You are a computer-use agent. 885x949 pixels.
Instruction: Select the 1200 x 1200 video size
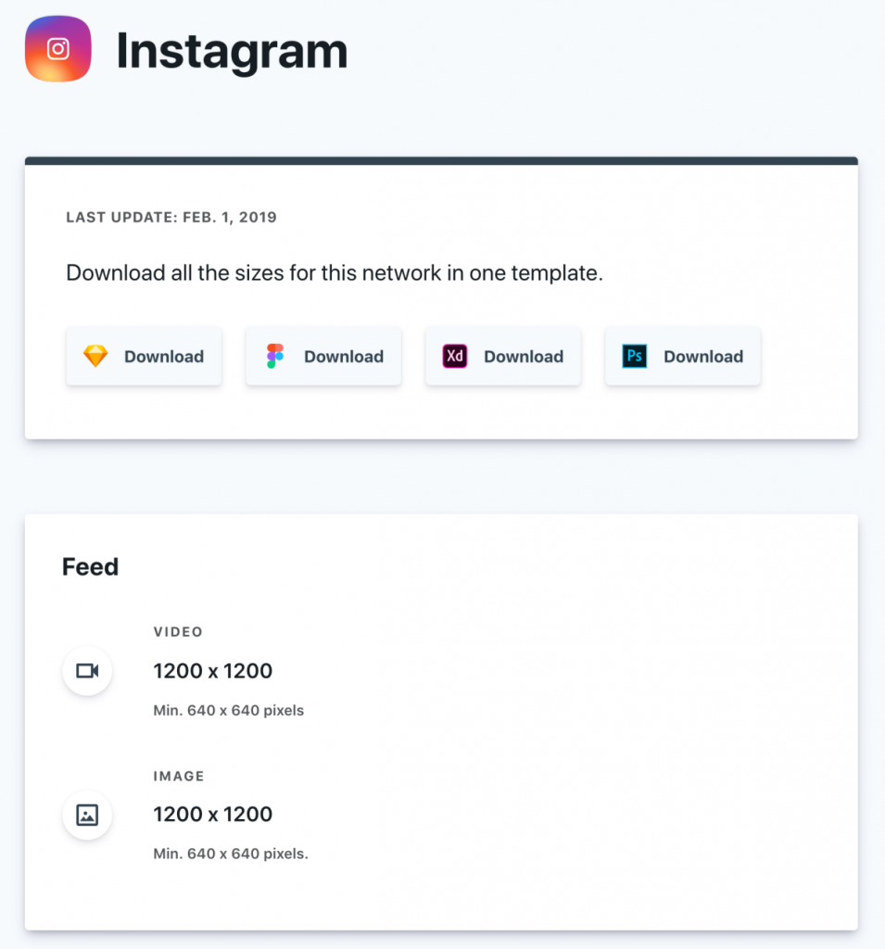[x=213, y=670]
